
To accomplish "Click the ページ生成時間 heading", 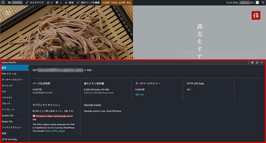I will [41, 83].
